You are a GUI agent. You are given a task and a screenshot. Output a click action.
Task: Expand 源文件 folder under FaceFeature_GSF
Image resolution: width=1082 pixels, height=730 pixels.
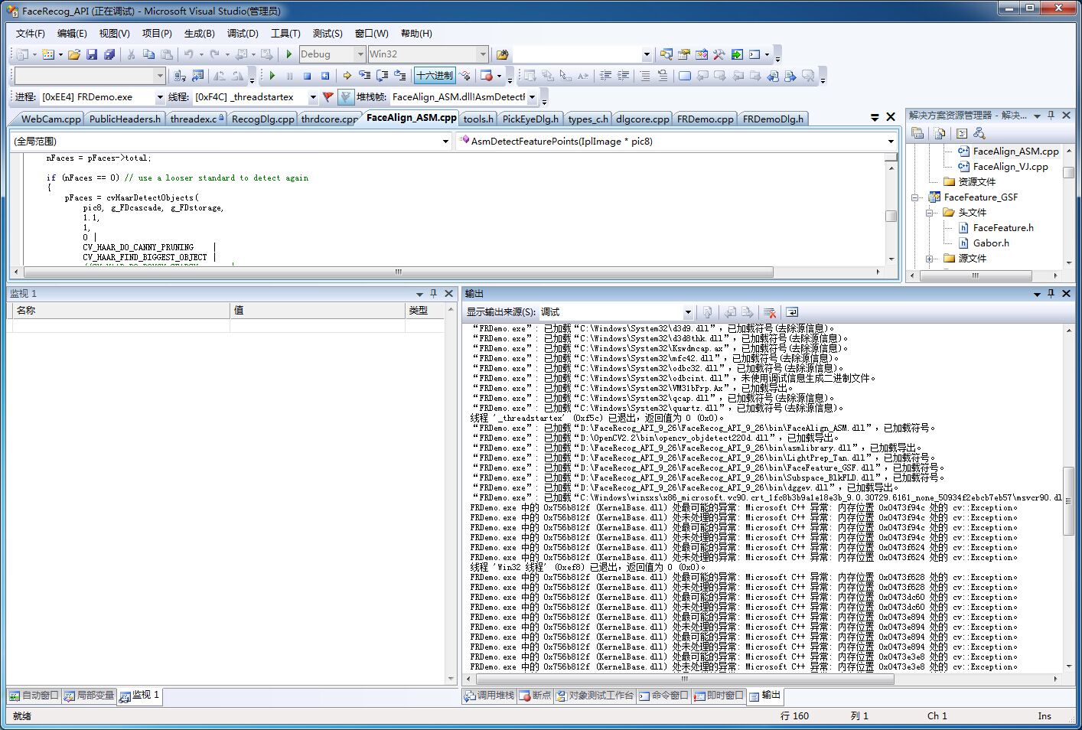(929, 259)
